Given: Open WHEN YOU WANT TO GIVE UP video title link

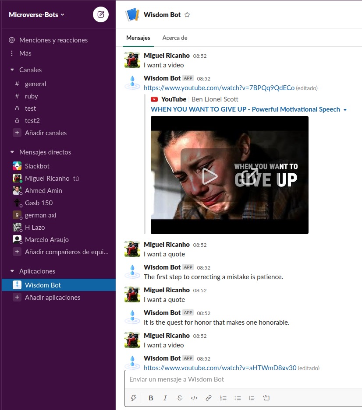Looking at the screenshot, I should [x=245, y=109].
